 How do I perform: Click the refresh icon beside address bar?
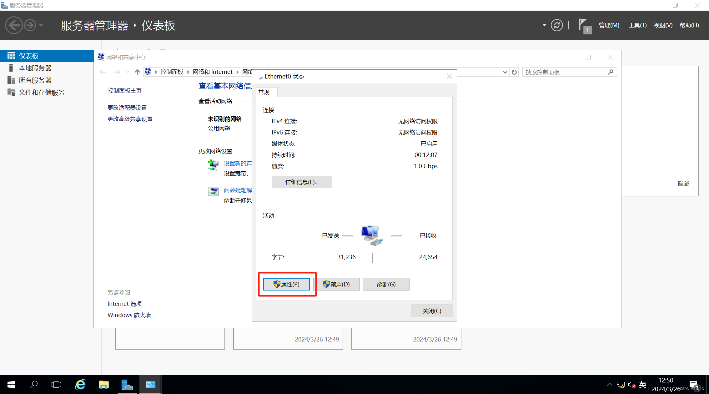coord(514,72)
